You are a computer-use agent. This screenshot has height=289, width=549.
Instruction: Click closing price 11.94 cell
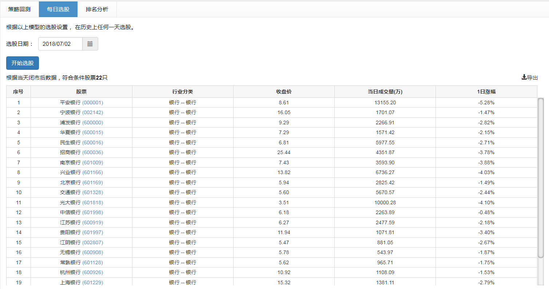click(284, 233)
